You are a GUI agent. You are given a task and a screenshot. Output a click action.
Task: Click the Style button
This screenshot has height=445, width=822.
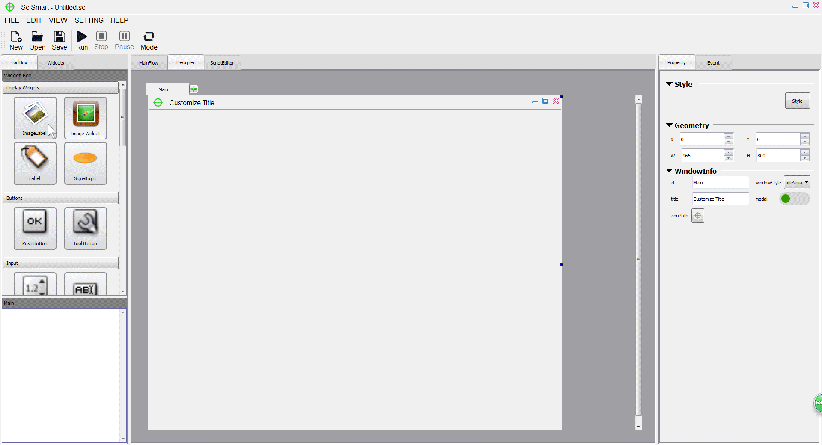click(x=797, y=101)
